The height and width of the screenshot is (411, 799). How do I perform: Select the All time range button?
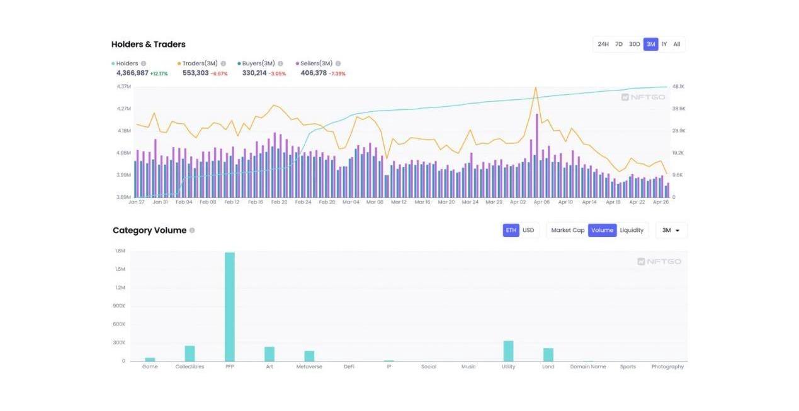(677, 44)
